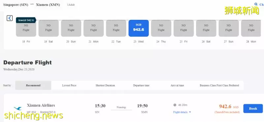Sort flights by Arrival time

(x=177, y=85)
